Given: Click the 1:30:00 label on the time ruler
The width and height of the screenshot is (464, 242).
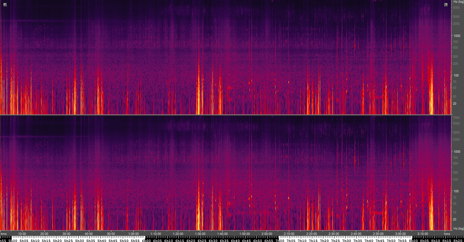Looking at the screenshot, I should (x=200, y=234).
